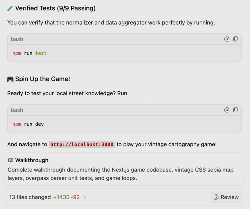
Task: Copy the npm run dev code block
Action: 235,110
